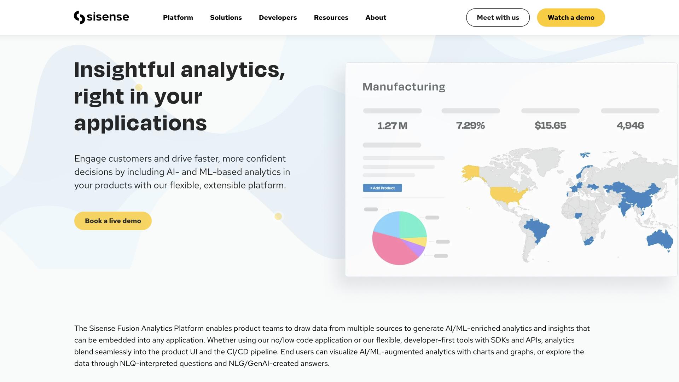Screen dimensions: 679x382
Task: Click the 1.27 M metric value
Action: pyautogui.click(x=393, y=126)
